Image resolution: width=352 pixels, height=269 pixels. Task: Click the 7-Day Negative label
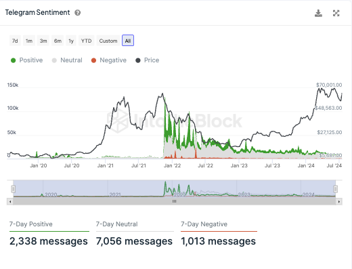[x=204, y=224]
